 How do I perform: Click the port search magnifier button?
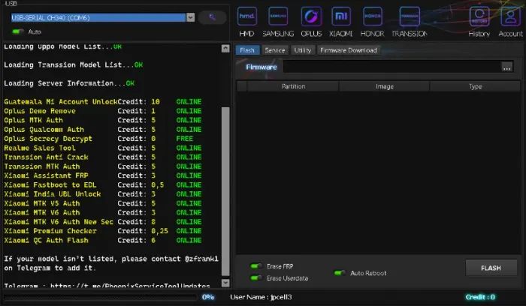point(212,17)
